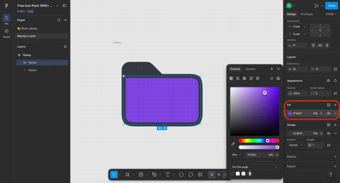
Task: Switch to the Prototype tab
Action: click(306, 14)
